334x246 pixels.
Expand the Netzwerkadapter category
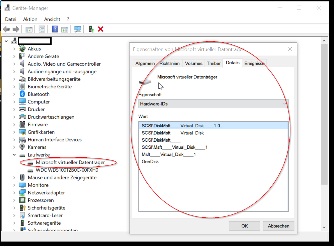(14, 192)
